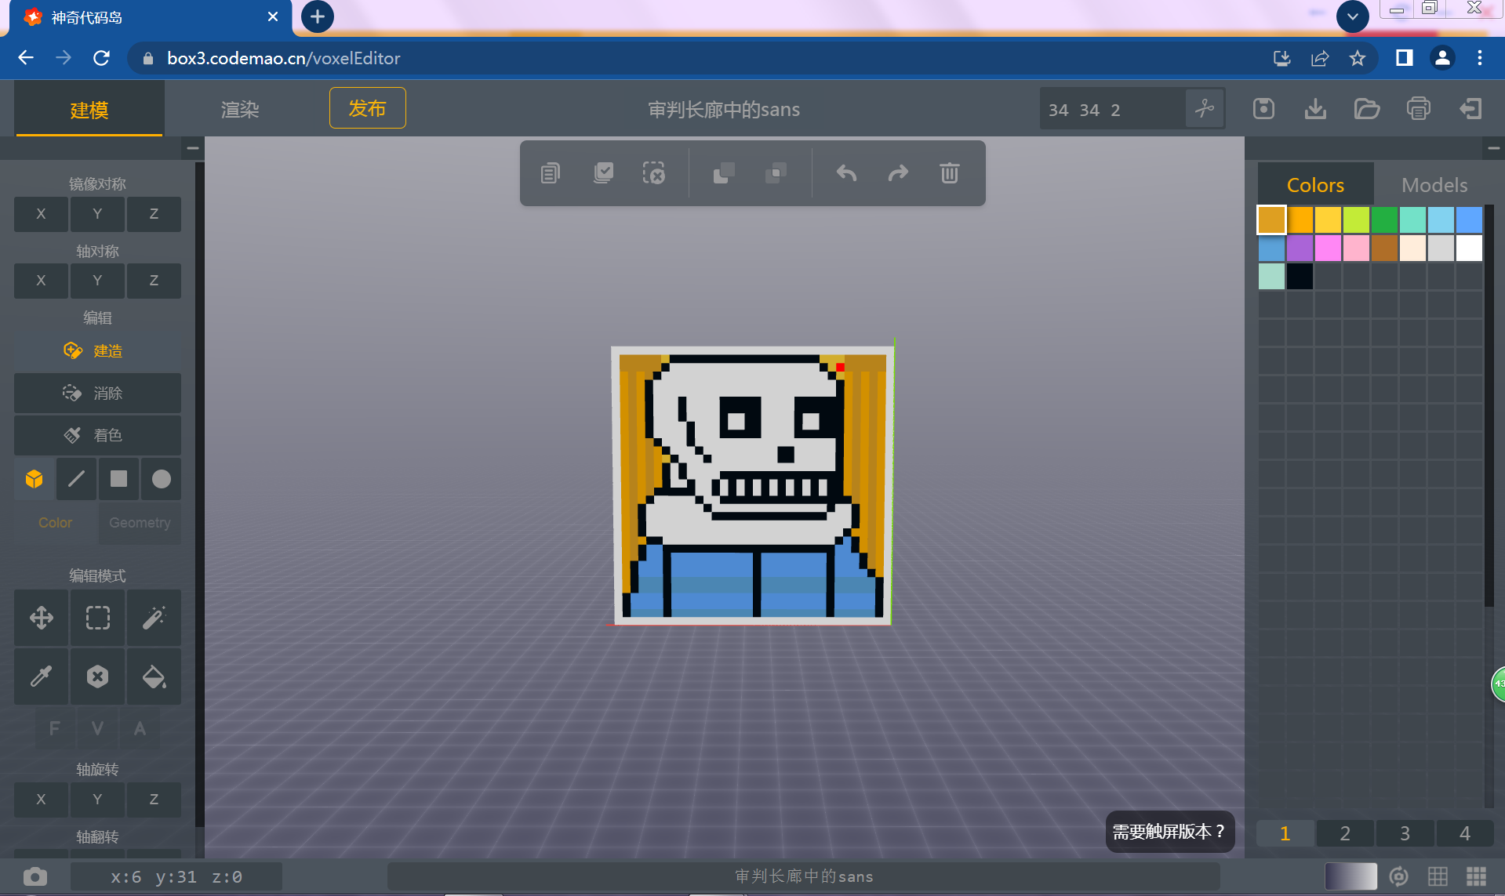Click the model size input field

click(1112, 109)
